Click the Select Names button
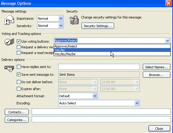Viewport: 173px width, 133px height. (157, 67)
